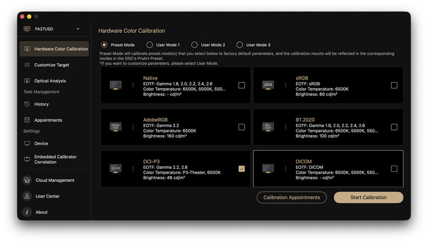Viewport: 428px width, 243px height.
Task: Click the sRGB preset monitor icon
Action: pyautogui.click(x=268, y=85)
